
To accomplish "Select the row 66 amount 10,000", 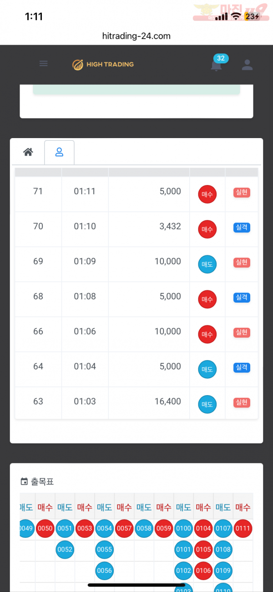I will [x=167, y=331].
